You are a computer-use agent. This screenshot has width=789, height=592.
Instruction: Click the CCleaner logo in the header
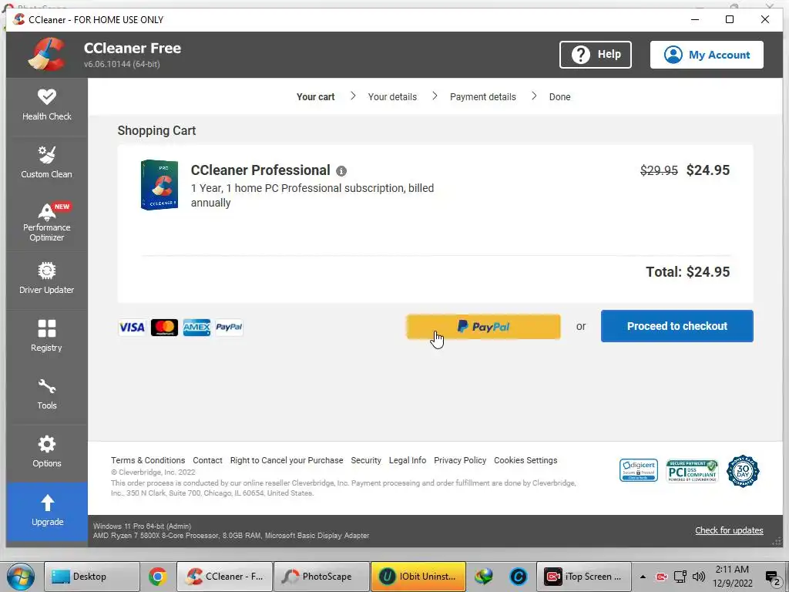[47, 54]
